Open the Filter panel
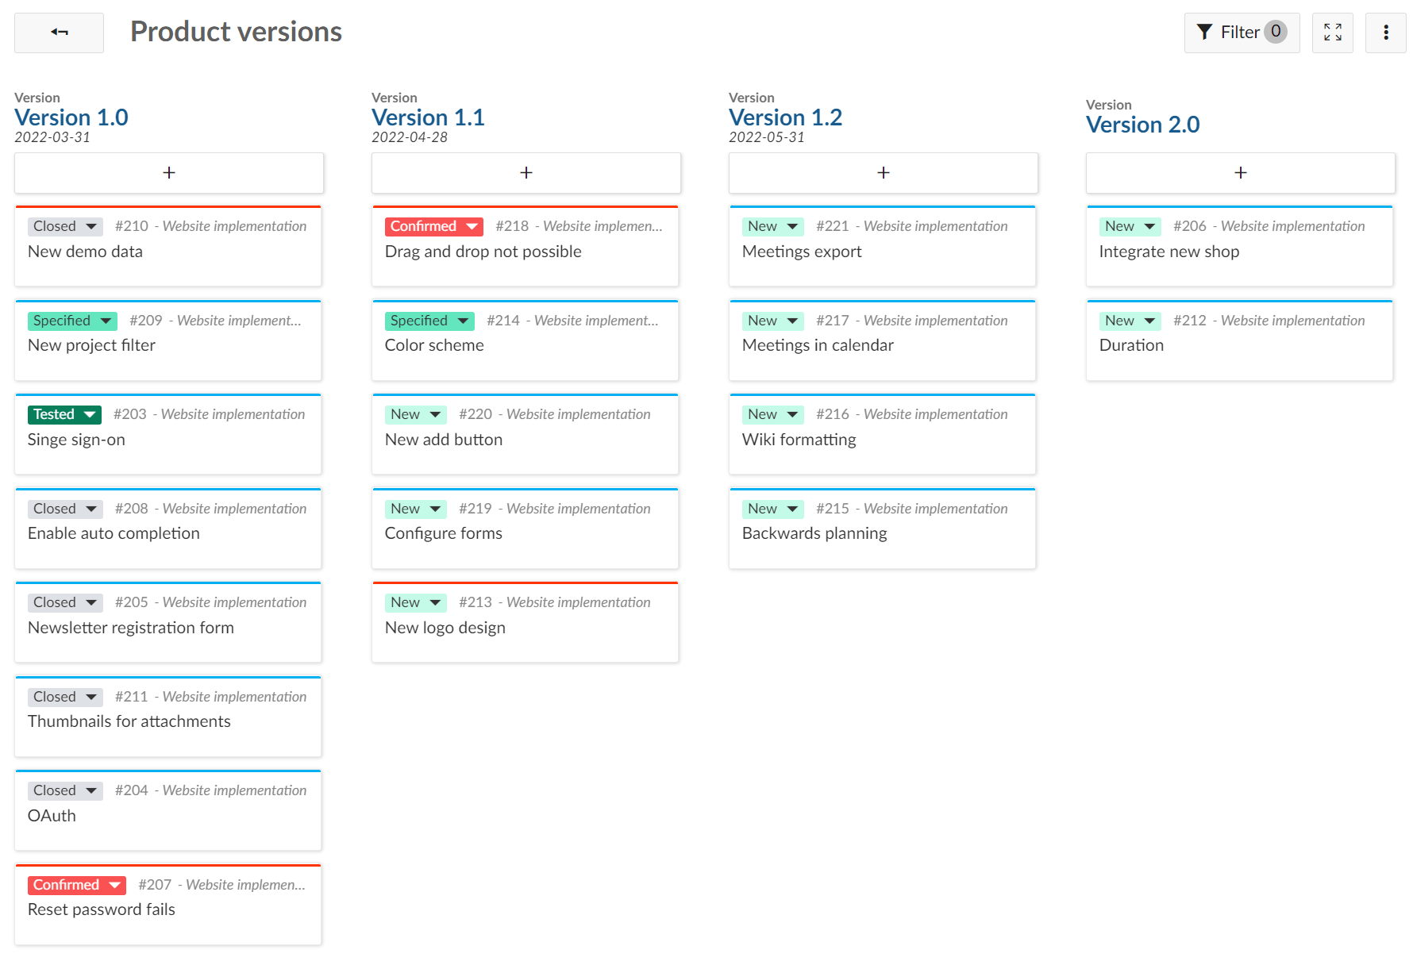The height and width of the screenshot is (965, 1413). coord(1241,33)
